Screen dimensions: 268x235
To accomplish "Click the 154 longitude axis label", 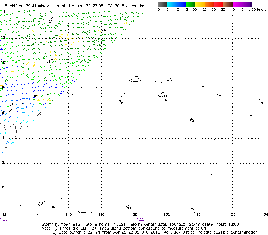I will pyautogui.click(x=200, y=214).
